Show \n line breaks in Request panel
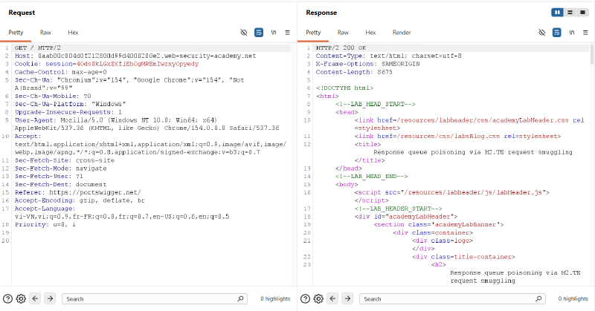Image resolution: width=595 pixels, height=311 pixels. coord(274,33)
